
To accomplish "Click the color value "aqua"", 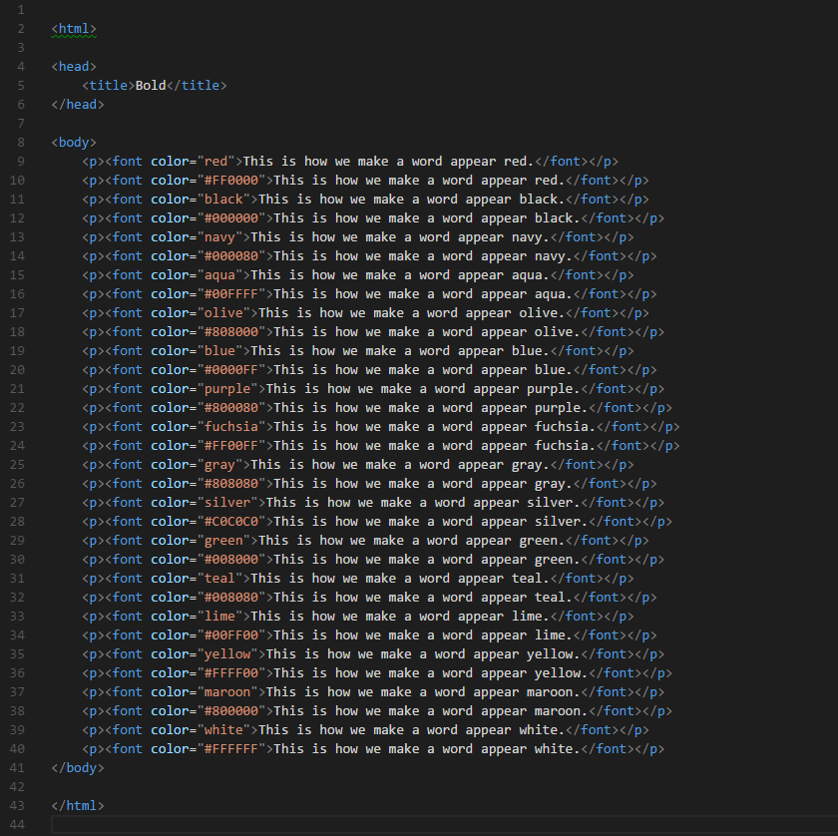I will (219, 275).
